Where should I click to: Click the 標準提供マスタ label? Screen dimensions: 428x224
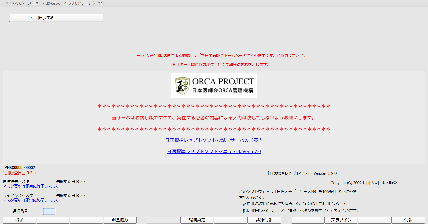(x=16, y=182)
